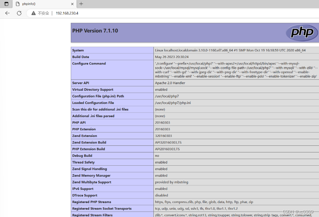This screenshot has width=319, height=217.
Task: Click the System row label
Action: [x=78, y=50]
